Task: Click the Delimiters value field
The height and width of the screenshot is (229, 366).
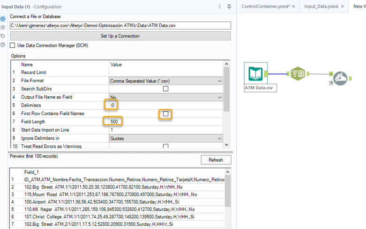Action: click(x=166, y=105)
